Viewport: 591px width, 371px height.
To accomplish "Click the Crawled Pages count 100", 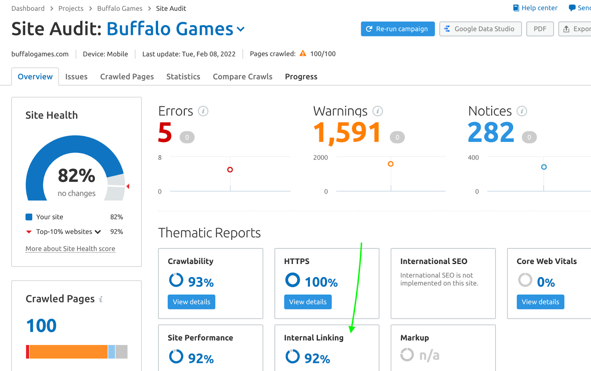I will 41,326.
